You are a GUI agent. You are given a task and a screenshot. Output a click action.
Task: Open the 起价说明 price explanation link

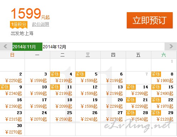click(41, 24)
